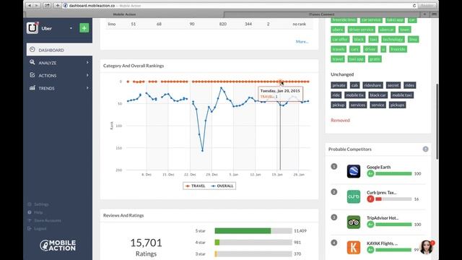Expand the Analyze submenu chevron
The image size is (462, 260).
87,63
